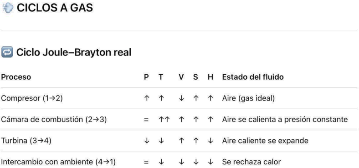Click Aire se calienta a presión constante text
Screen dimensions: 359x168
[285, 120]
